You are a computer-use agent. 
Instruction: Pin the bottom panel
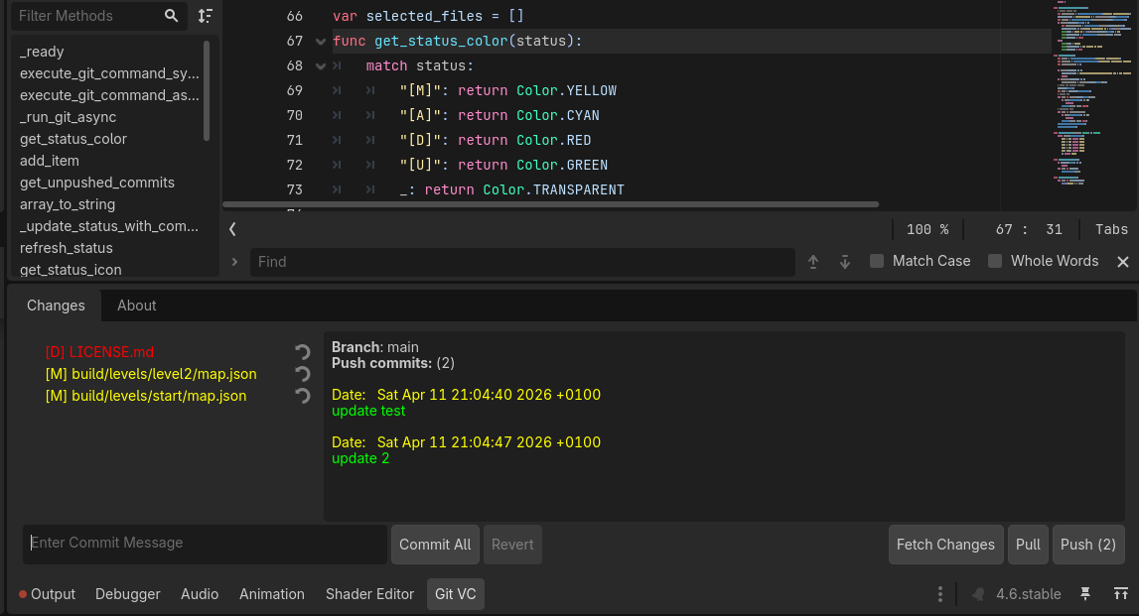pos(1085,594)
